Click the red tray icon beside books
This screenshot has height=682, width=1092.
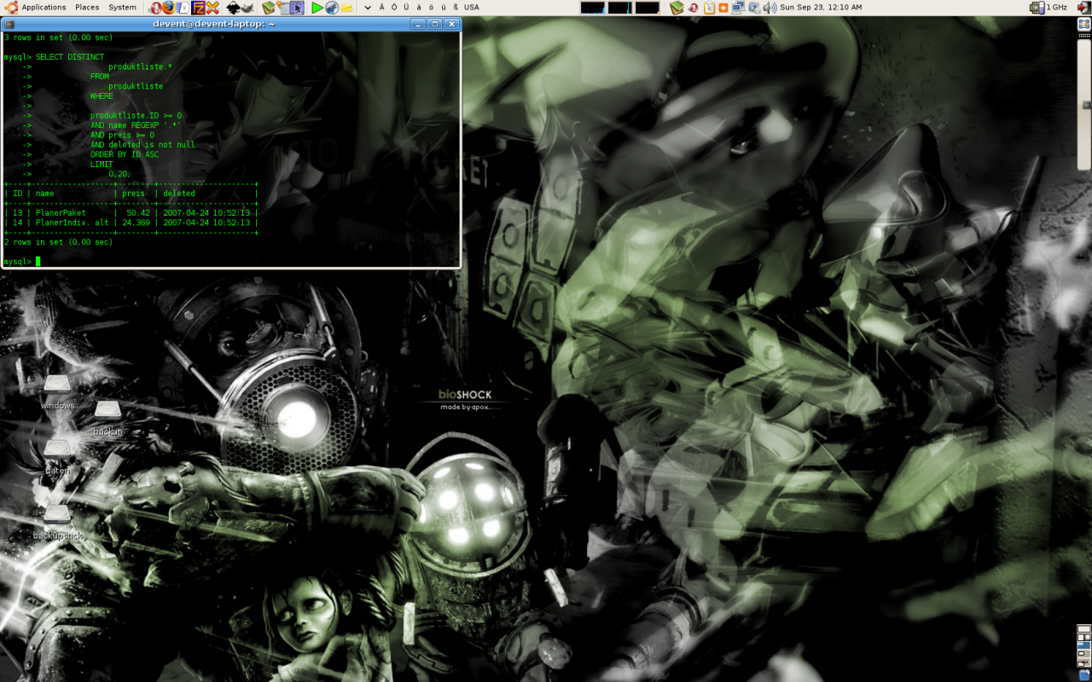pos(694,8)
